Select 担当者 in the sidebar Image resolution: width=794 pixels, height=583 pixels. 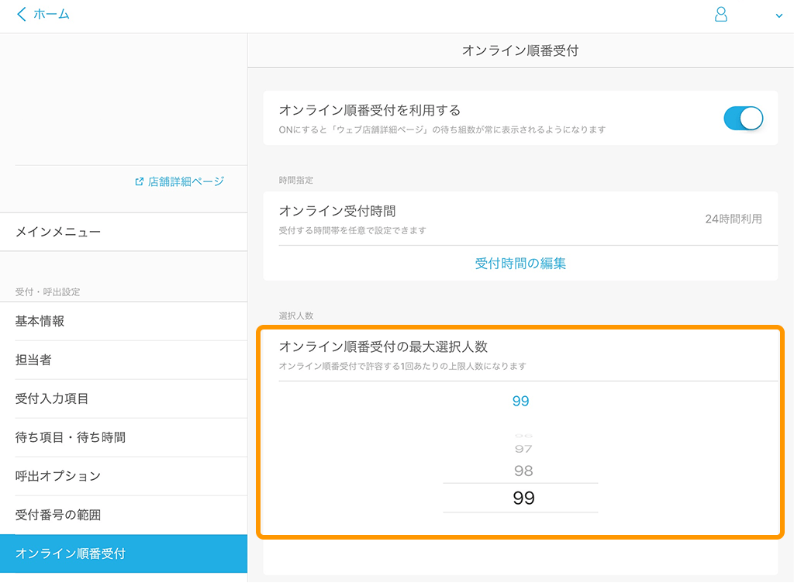(x=123, y=360)
